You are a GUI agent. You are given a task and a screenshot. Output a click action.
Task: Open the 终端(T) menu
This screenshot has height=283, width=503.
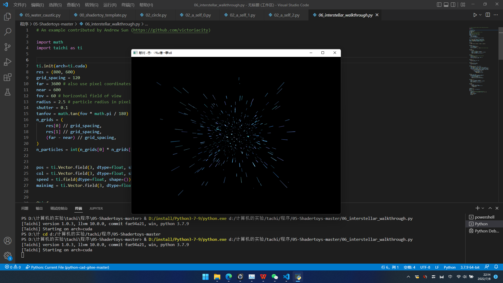click(128, 5)
